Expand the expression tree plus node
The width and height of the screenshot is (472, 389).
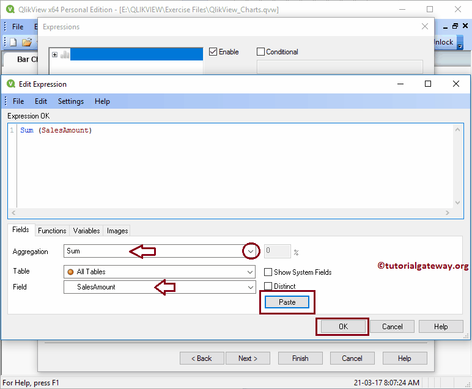coord(55,54)
